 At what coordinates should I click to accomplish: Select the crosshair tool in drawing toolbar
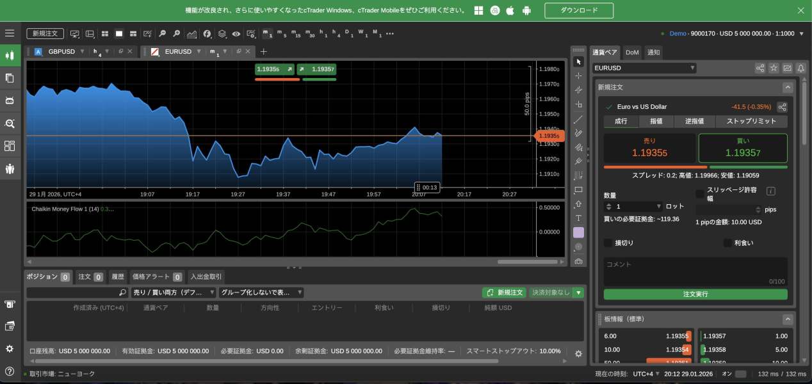[x=578, y=76]
